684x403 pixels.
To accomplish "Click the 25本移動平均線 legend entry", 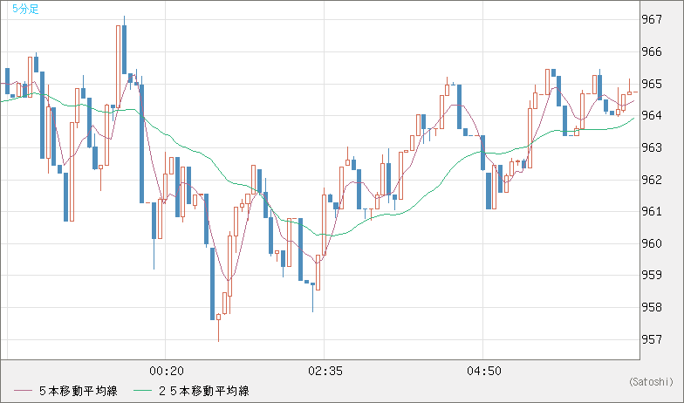I will [x=204, y=391].
